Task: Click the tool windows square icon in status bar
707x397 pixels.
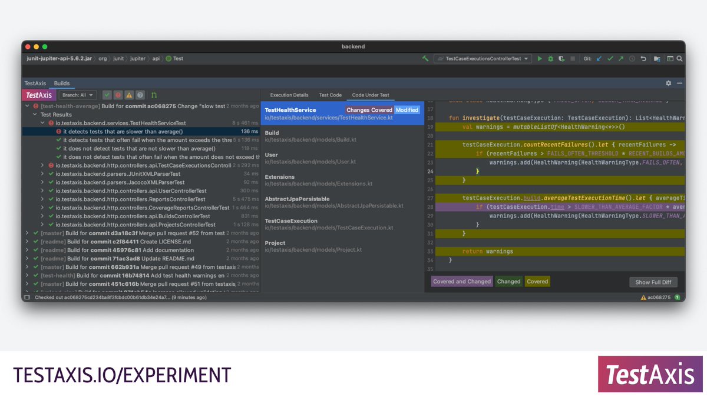Action: tap(27, 298)
